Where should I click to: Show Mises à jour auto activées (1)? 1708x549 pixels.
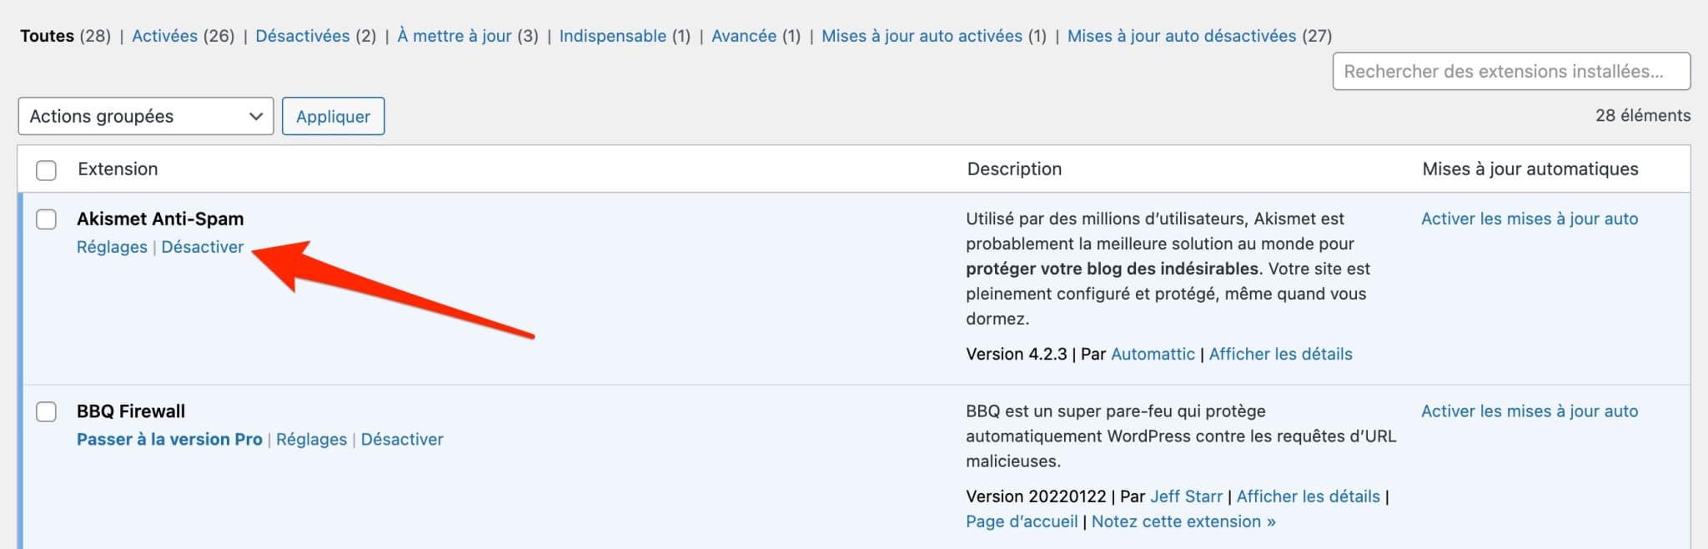point(934,36)
